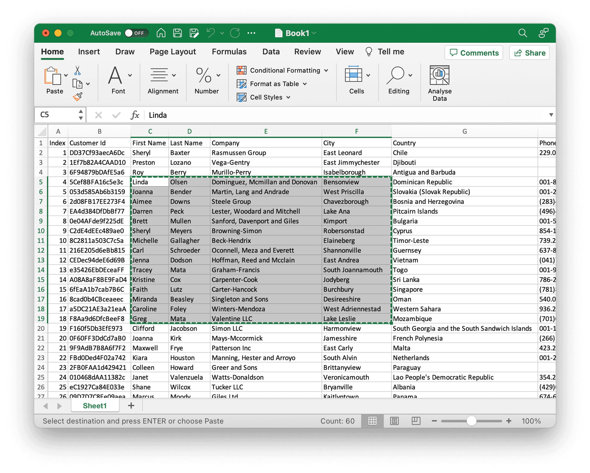Click the Save icon in title bar
The width and height of the screenshot is (590, 473).
tap(178, 33)
